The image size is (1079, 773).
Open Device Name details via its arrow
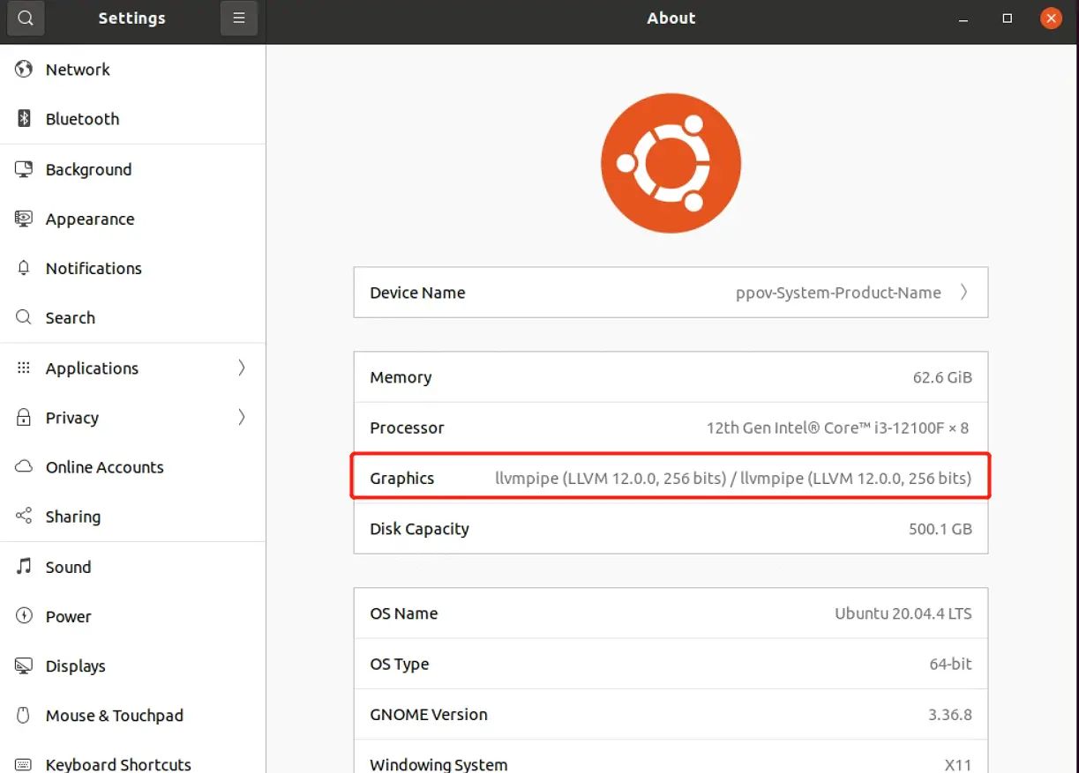pyautogui.click(x=963, y=292)
